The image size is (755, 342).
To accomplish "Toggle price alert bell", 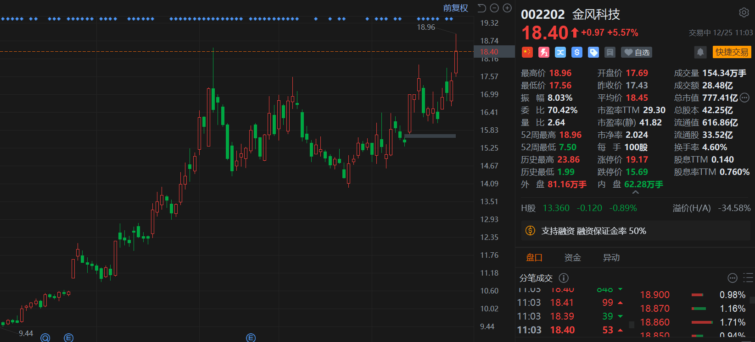I will (x=700, y=52).
